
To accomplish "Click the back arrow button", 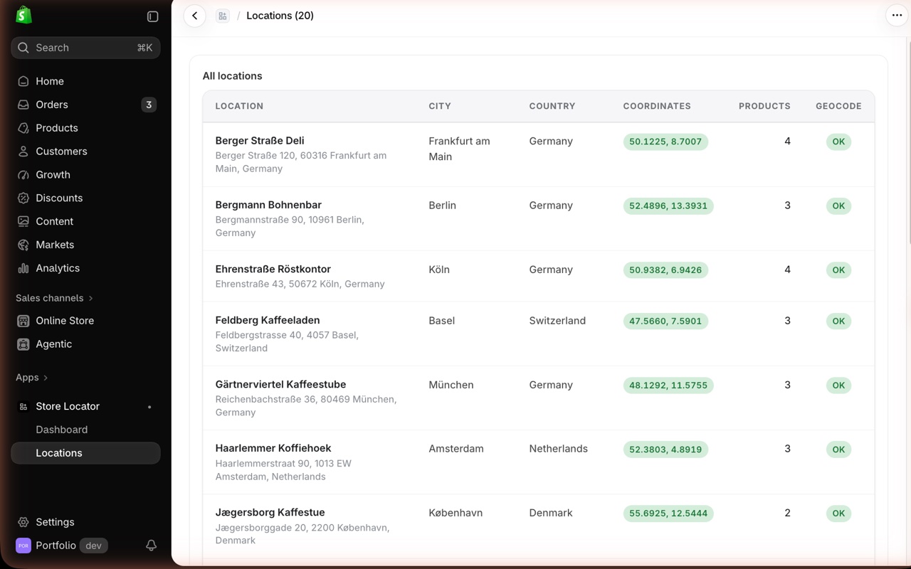I will (194, 16).
